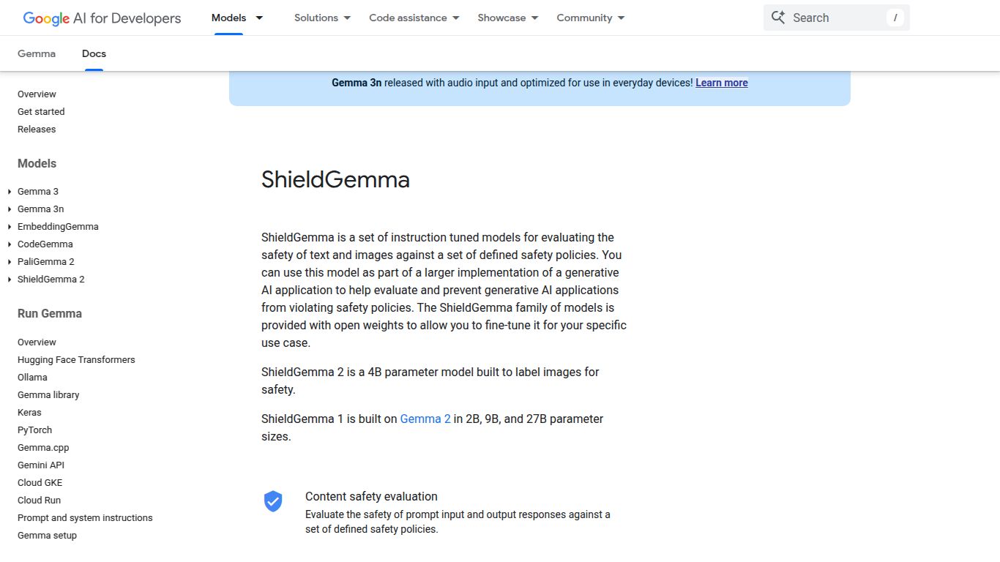
Task: Open the Gemma 2 link in the article
Action: [425, 419]
